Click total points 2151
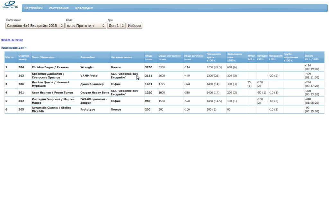 tap(148, 76)
